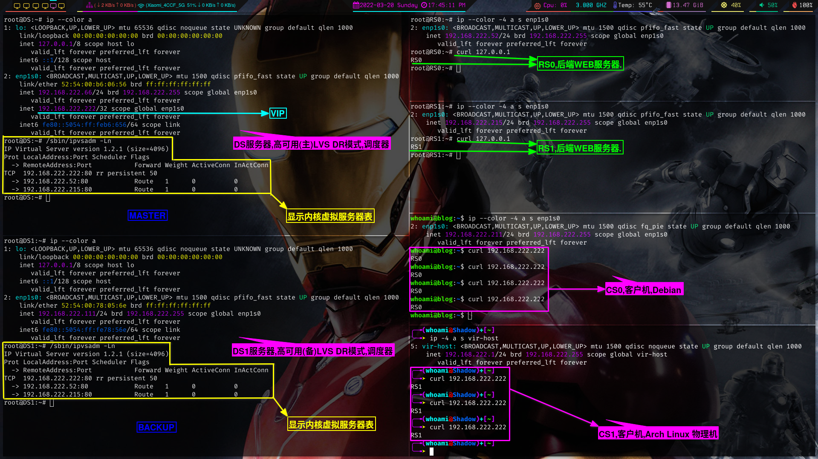The width and height of the screenshot is (818, 459).
Task: Mute using the volume speaker icon
Action: (761, 5)
